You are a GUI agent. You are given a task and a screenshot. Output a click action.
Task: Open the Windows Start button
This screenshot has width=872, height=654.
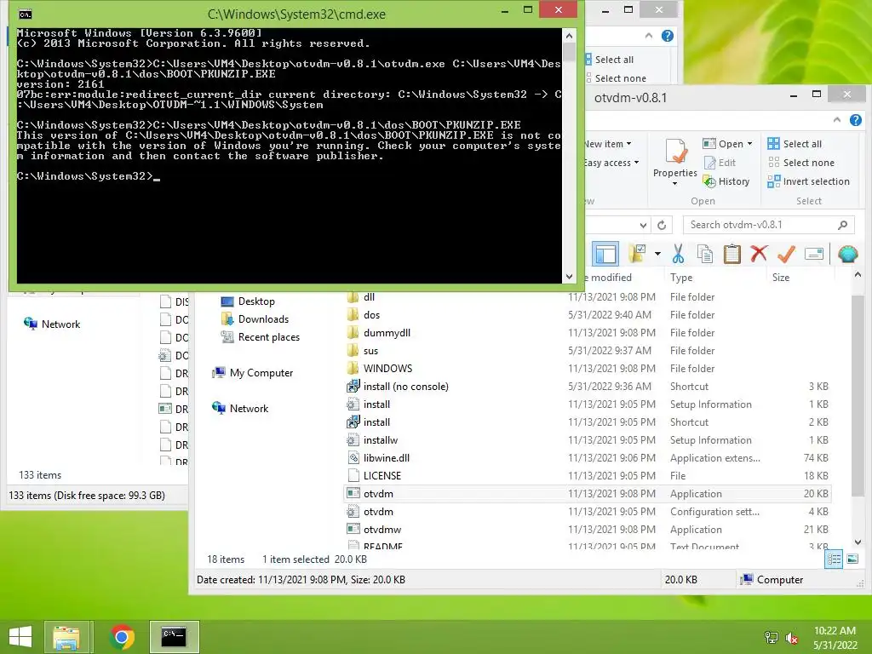coord(20,637)
